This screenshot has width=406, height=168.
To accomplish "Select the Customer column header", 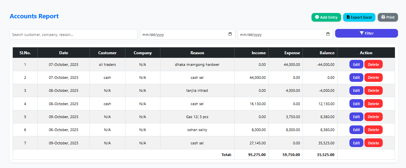I will pos(107,53).
